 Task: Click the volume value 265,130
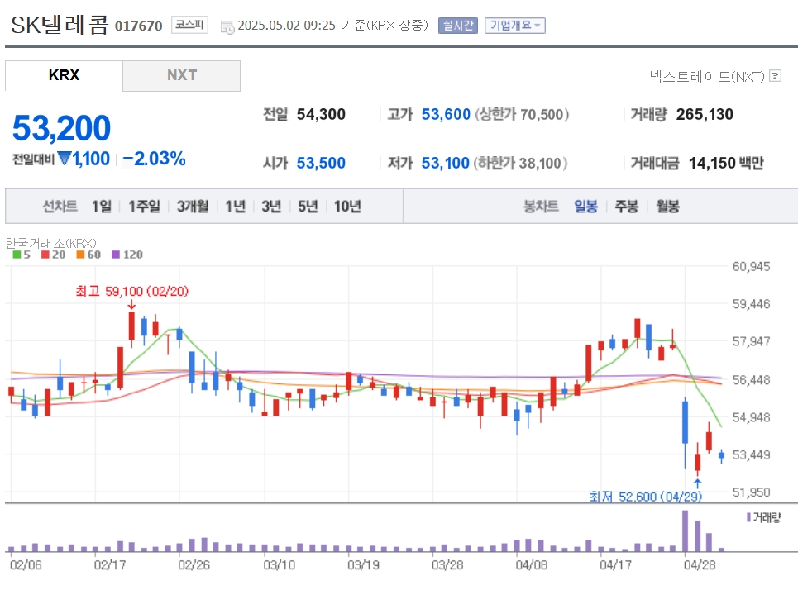pos(705,114)
